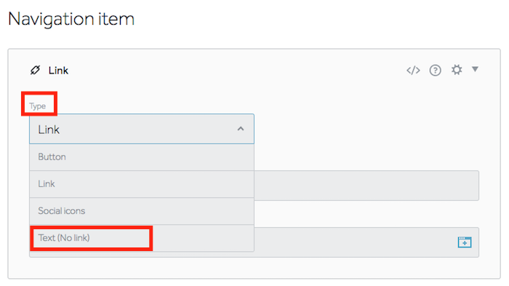
Task: Choose Button from the Type list
Action: click(142, 157)
